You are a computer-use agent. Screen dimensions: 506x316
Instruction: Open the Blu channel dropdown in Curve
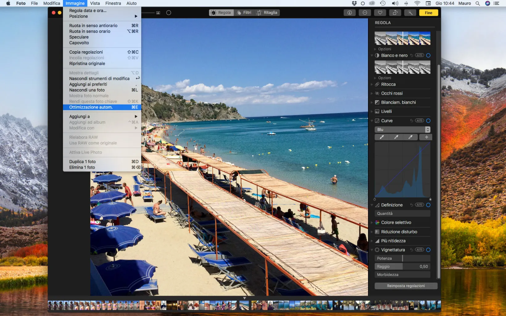(402, 129)
